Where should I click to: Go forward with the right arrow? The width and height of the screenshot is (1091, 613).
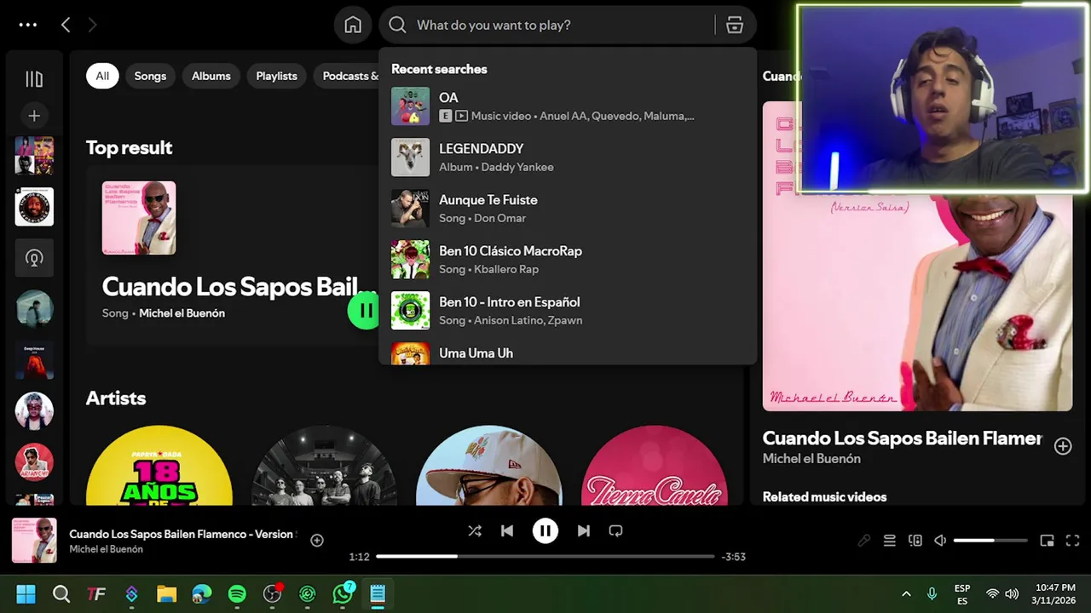pyautogui.click(x=92, y=25)
